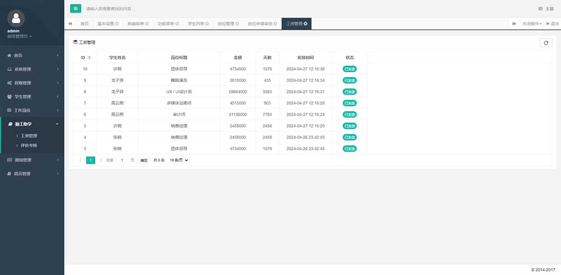Open the 主题 theme settings
The height and width of the screenshot is (275, 561).
coord(546,9)
